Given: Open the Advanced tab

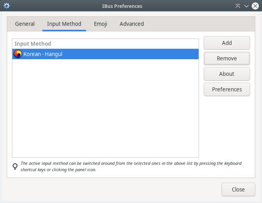Looking at the screenshot, I should click(x=132, y=24).
